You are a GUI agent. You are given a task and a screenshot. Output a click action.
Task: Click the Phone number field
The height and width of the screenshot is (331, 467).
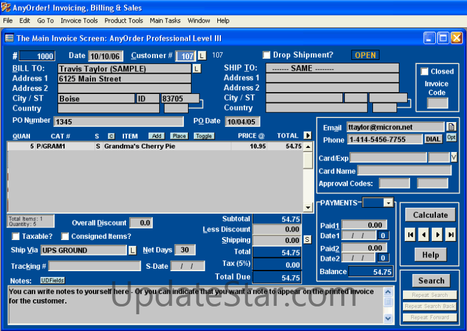[384, 139]
